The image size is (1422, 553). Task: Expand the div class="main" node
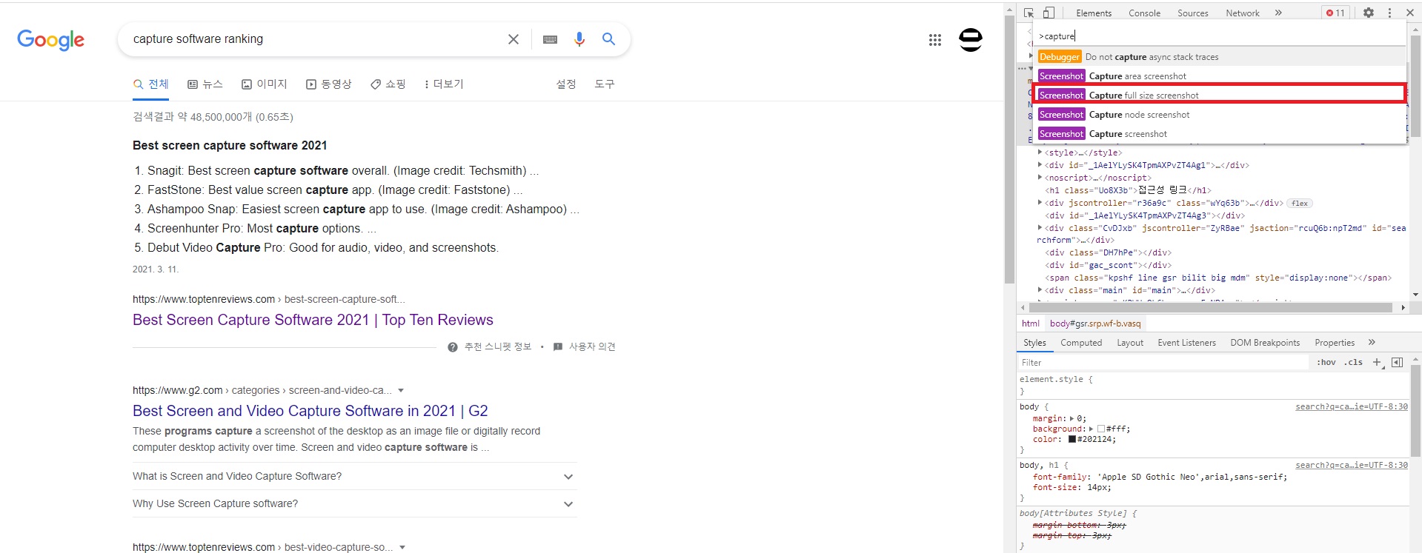(1040, 290)
